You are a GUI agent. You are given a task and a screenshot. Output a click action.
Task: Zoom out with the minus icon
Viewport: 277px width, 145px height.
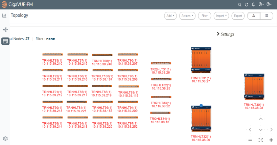tap(250, 140)
